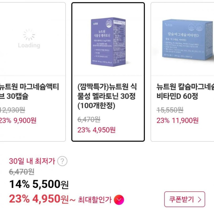Select the 뉴트원 마그네슘액티브 30캡슐 title
The width and height of the screenshot is (214, 208).
pyautogui.click(x=29, y=92)
